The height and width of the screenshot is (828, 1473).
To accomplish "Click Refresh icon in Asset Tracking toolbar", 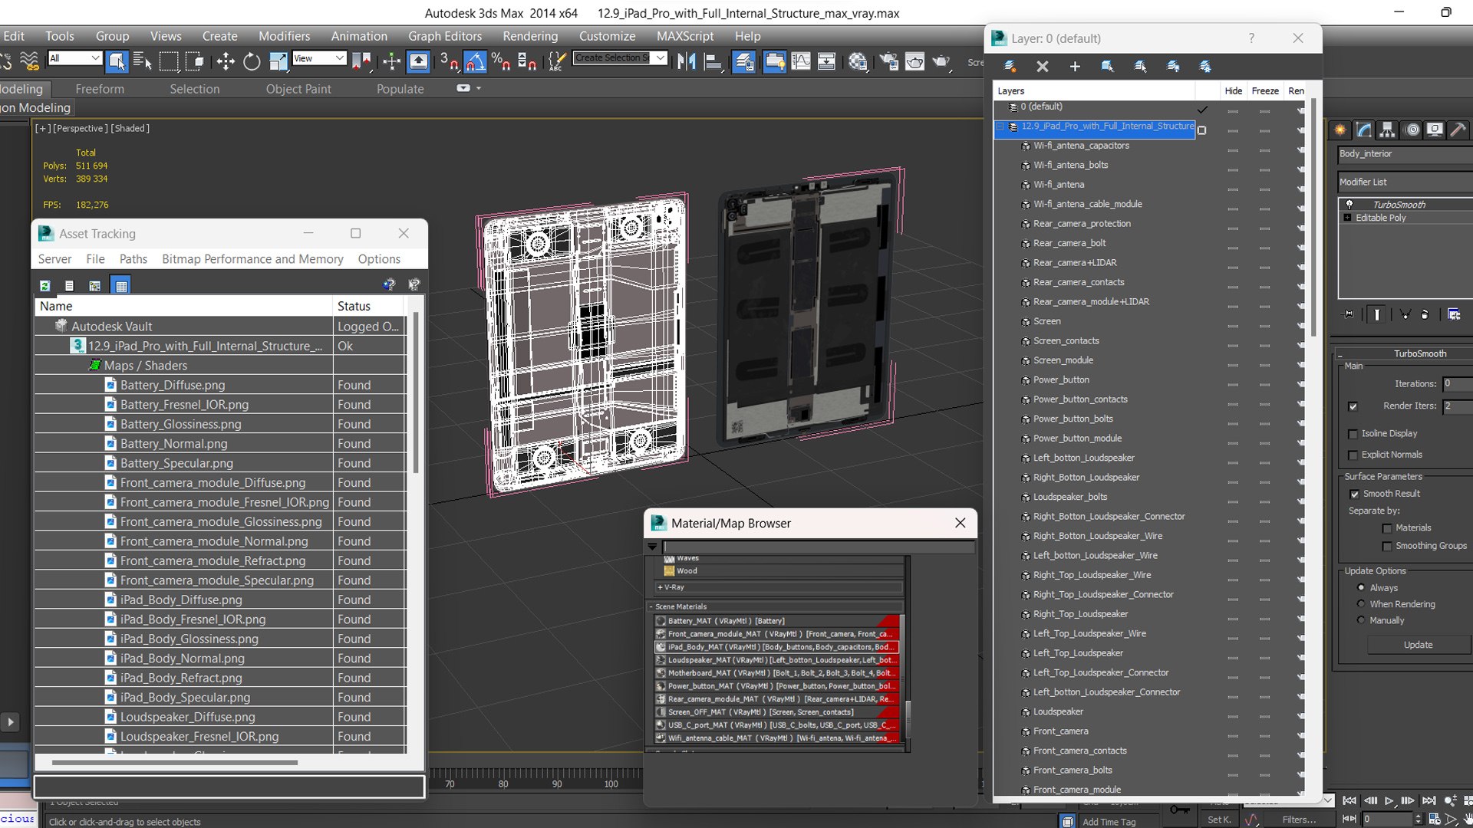I will point(45,285).
